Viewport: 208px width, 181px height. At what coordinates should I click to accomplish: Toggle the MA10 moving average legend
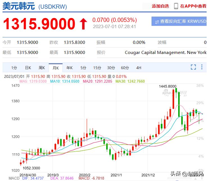[64, 81]
